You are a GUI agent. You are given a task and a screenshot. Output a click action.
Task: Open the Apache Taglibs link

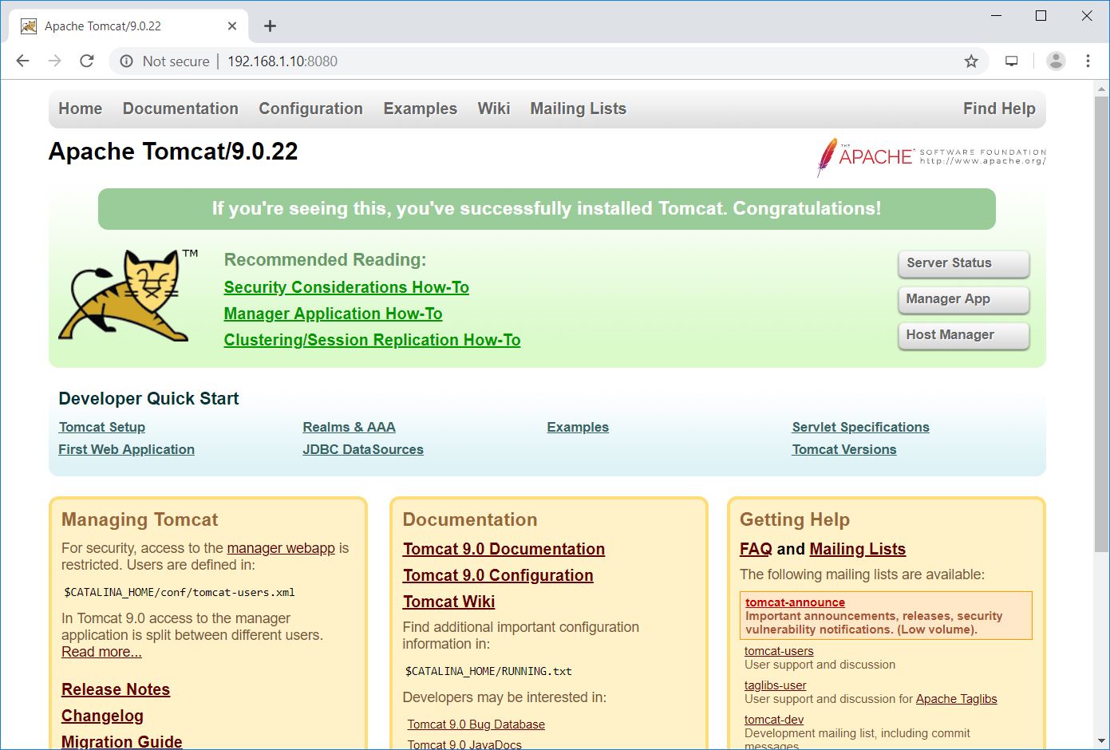tap(956, 699)
